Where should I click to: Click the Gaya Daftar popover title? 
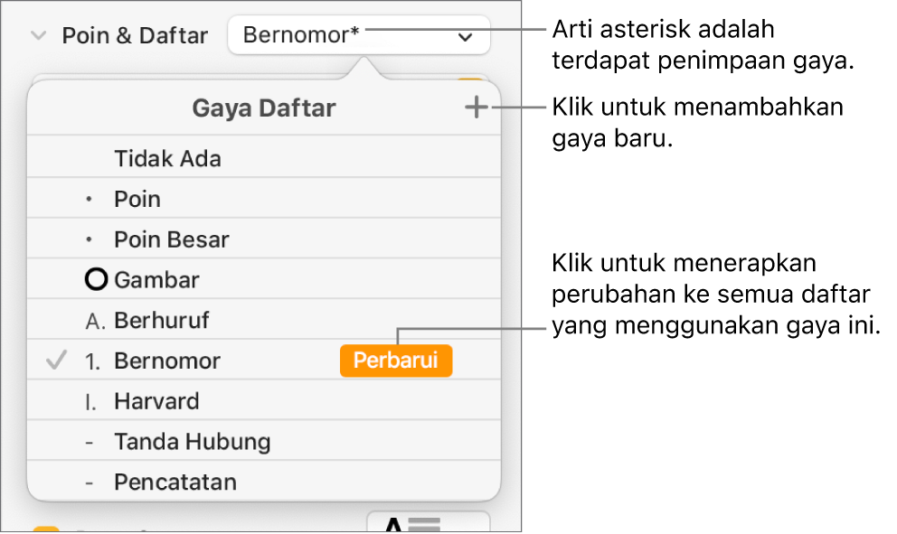click(x=264, y=108)
